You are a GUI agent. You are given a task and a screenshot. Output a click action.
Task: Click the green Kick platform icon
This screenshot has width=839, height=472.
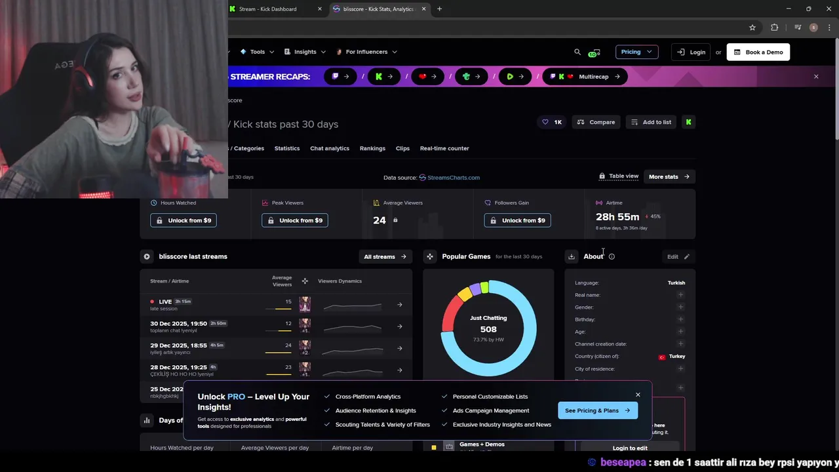[x=688, y=122]
